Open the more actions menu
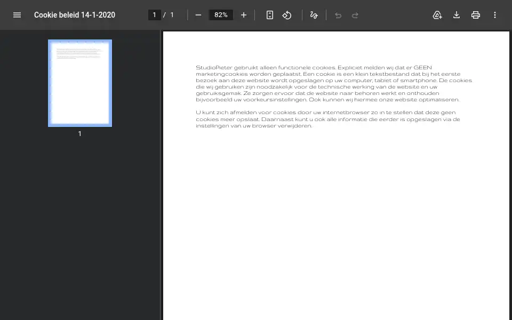This screenshot has width=512, height=320. click(x=495, y=15)
